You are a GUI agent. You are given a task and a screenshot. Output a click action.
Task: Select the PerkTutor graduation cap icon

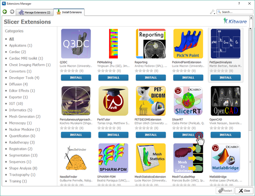(113, 101)
